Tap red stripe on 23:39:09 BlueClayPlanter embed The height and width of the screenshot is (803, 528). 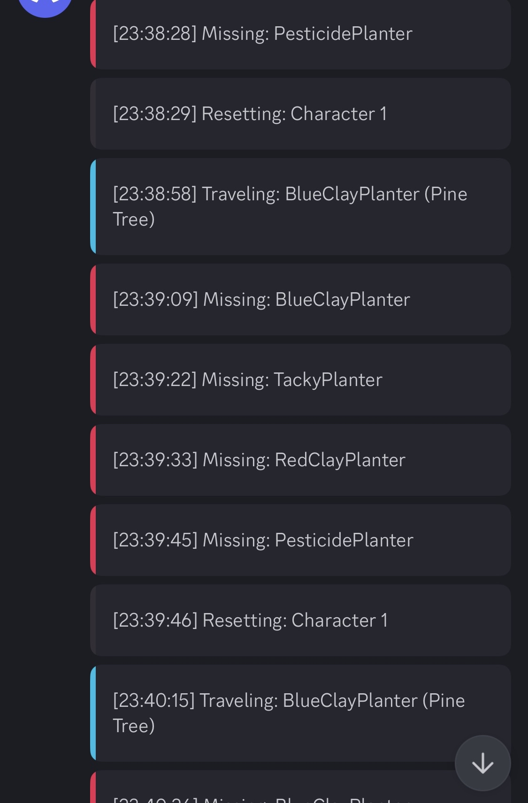coord(93,300)
